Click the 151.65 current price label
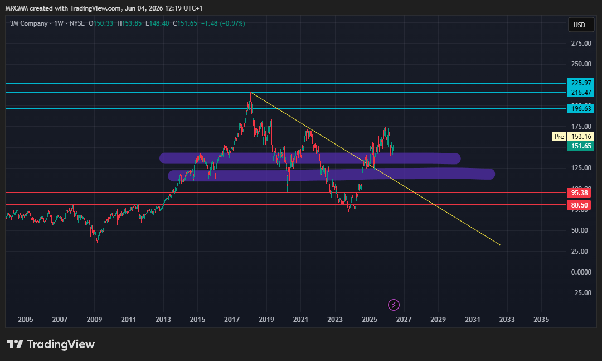 [580, 146]
